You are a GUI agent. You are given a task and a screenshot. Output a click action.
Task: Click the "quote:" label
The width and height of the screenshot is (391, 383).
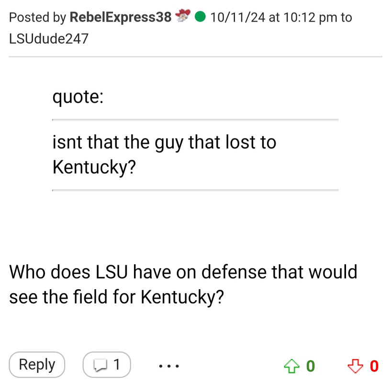(78, 97)
